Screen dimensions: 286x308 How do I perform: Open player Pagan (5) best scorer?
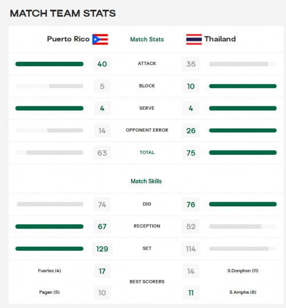(x=49, y=292)
